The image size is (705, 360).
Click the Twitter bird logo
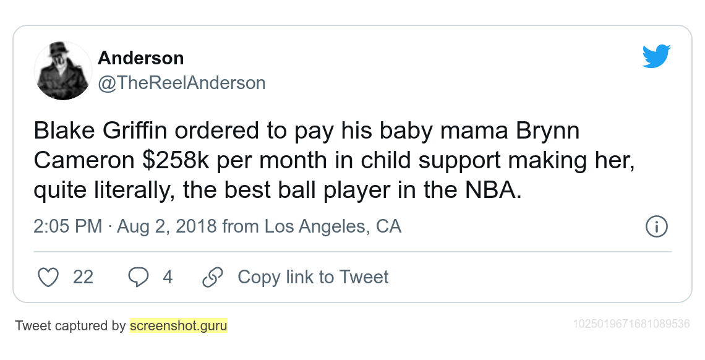[x=656, y=56]
